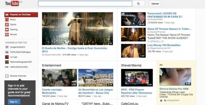Viewport: 205px width, 105px height.
Task: Play the Lory Money video thumbnail
Action: pos(133,51)
